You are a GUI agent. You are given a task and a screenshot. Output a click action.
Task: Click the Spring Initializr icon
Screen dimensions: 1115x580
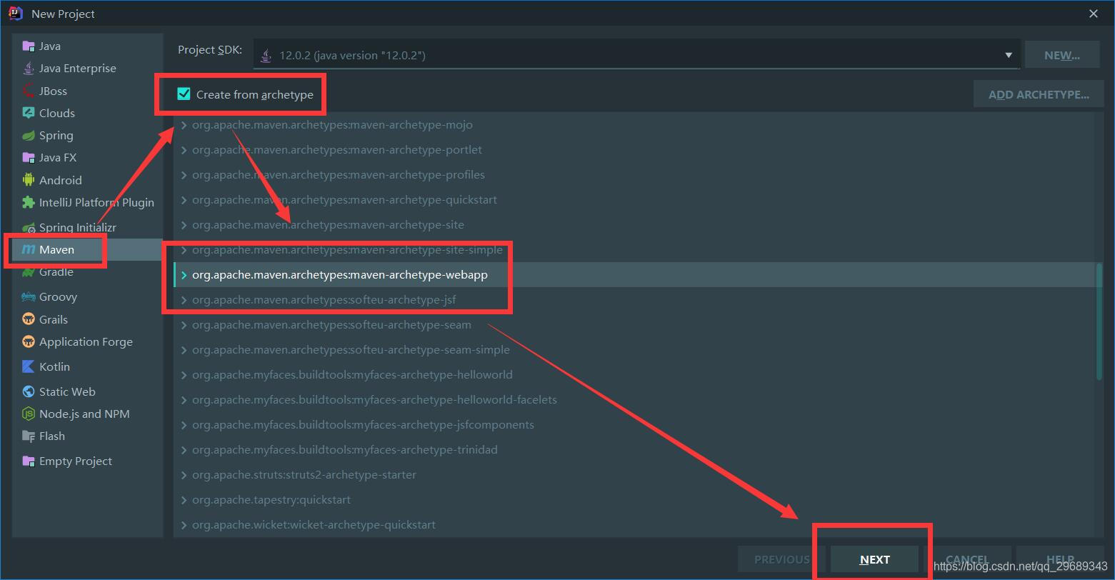(29, 228)
